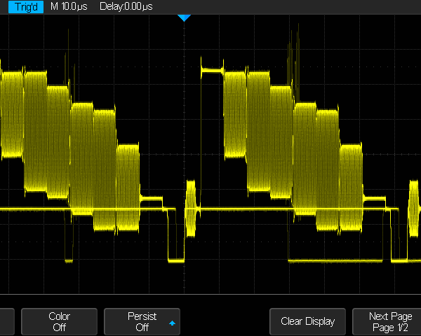Screen dimensions: 421x336
Task: Click the Delay:0.00µs readout
Action: 126,6
